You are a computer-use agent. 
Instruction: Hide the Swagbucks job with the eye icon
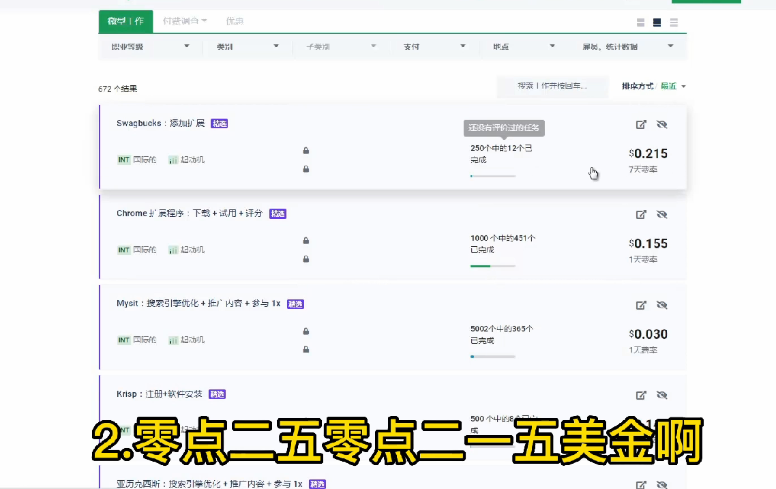[661, 124]
